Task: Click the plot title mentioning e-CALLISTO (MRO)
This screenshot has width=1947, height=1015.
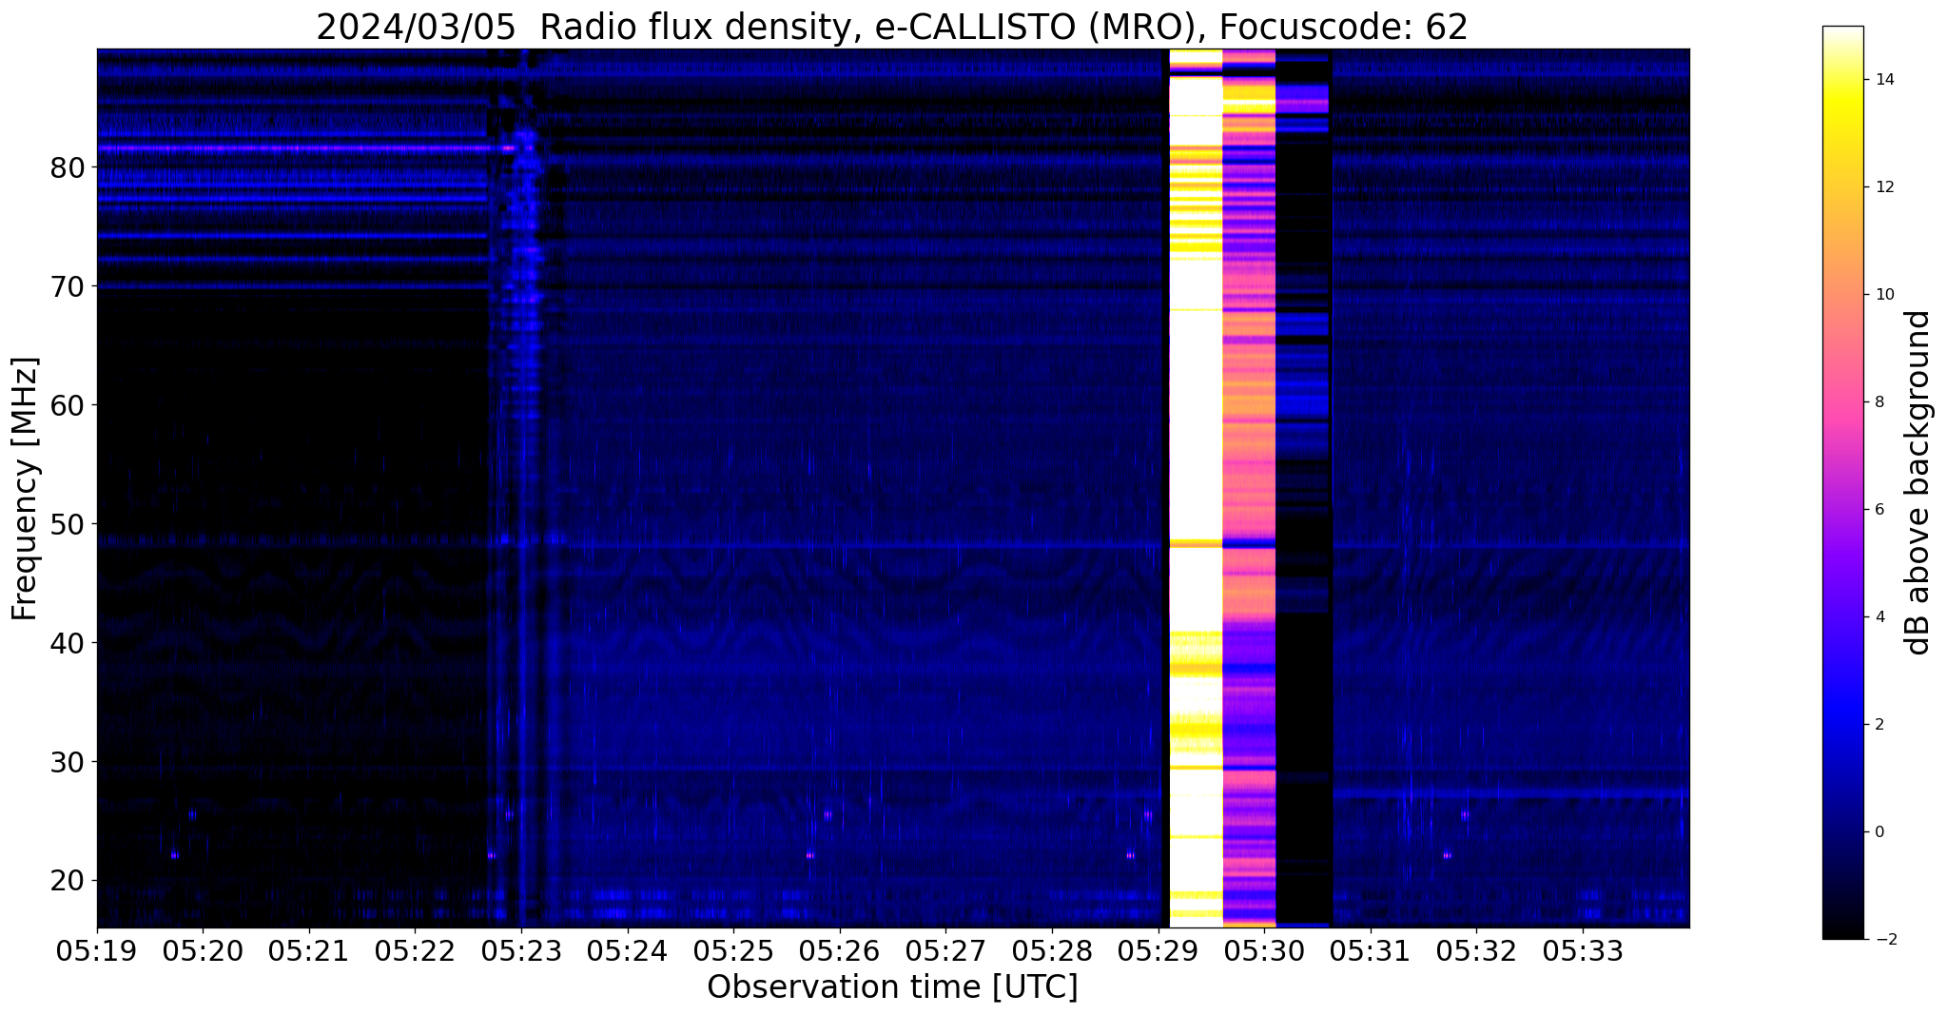Action: point(892,27)
